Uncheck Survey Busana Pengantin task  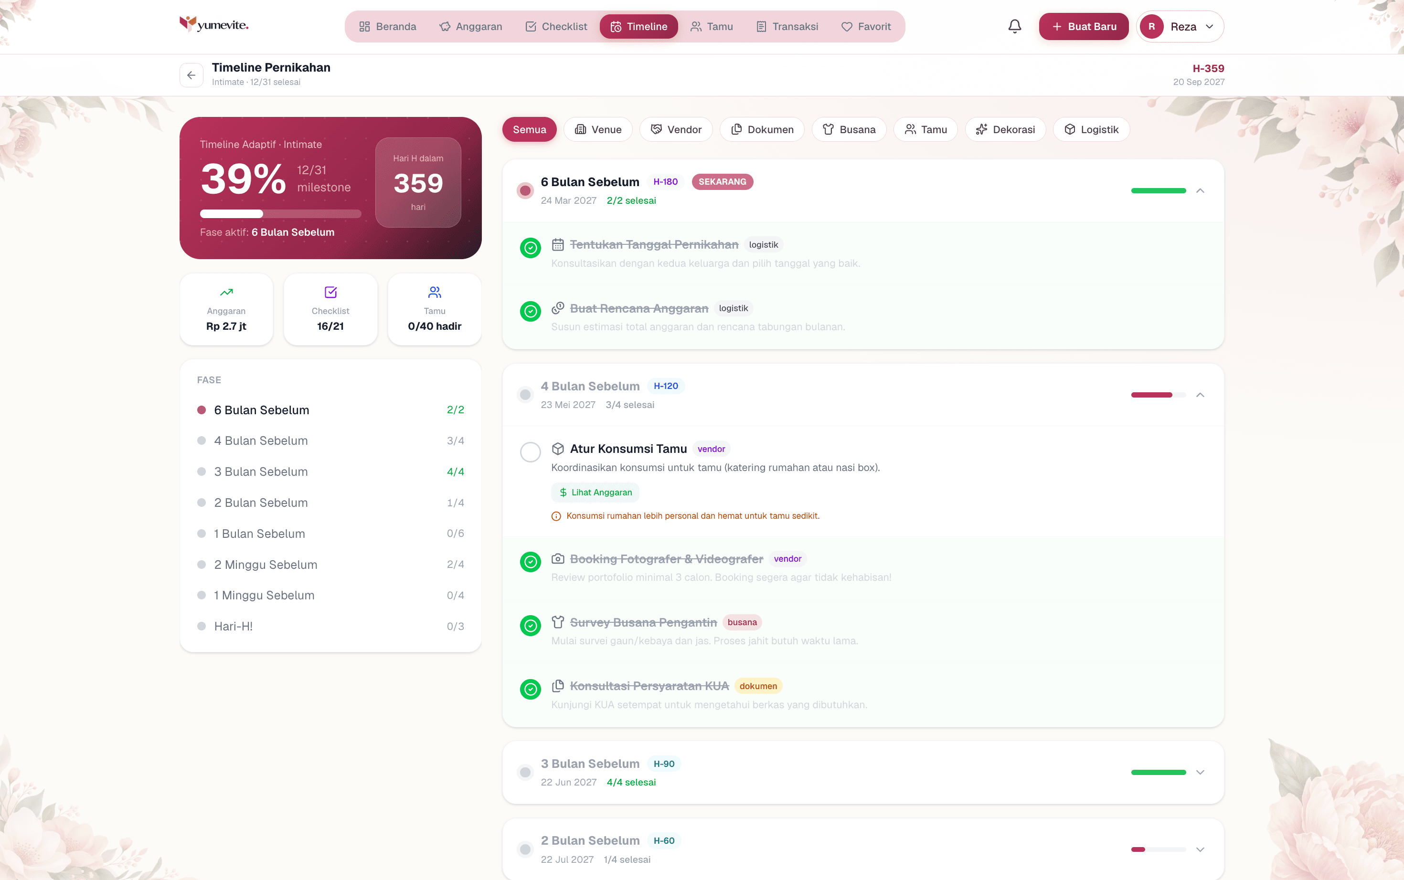tap(531, 626)
